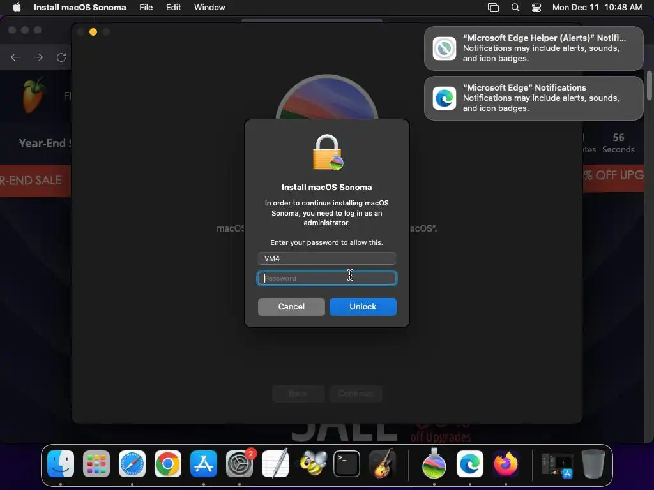Click the browser back arrow behind installer
Screen dimensions: 654x490
(15, 57)
